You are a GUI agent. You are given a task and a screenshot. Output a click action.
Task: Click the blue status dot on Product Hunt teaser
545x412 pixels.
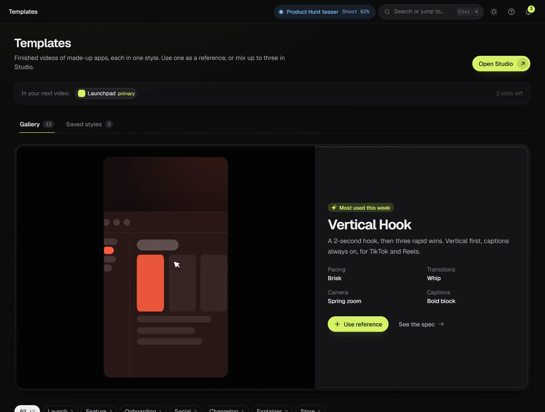[281, 12]
